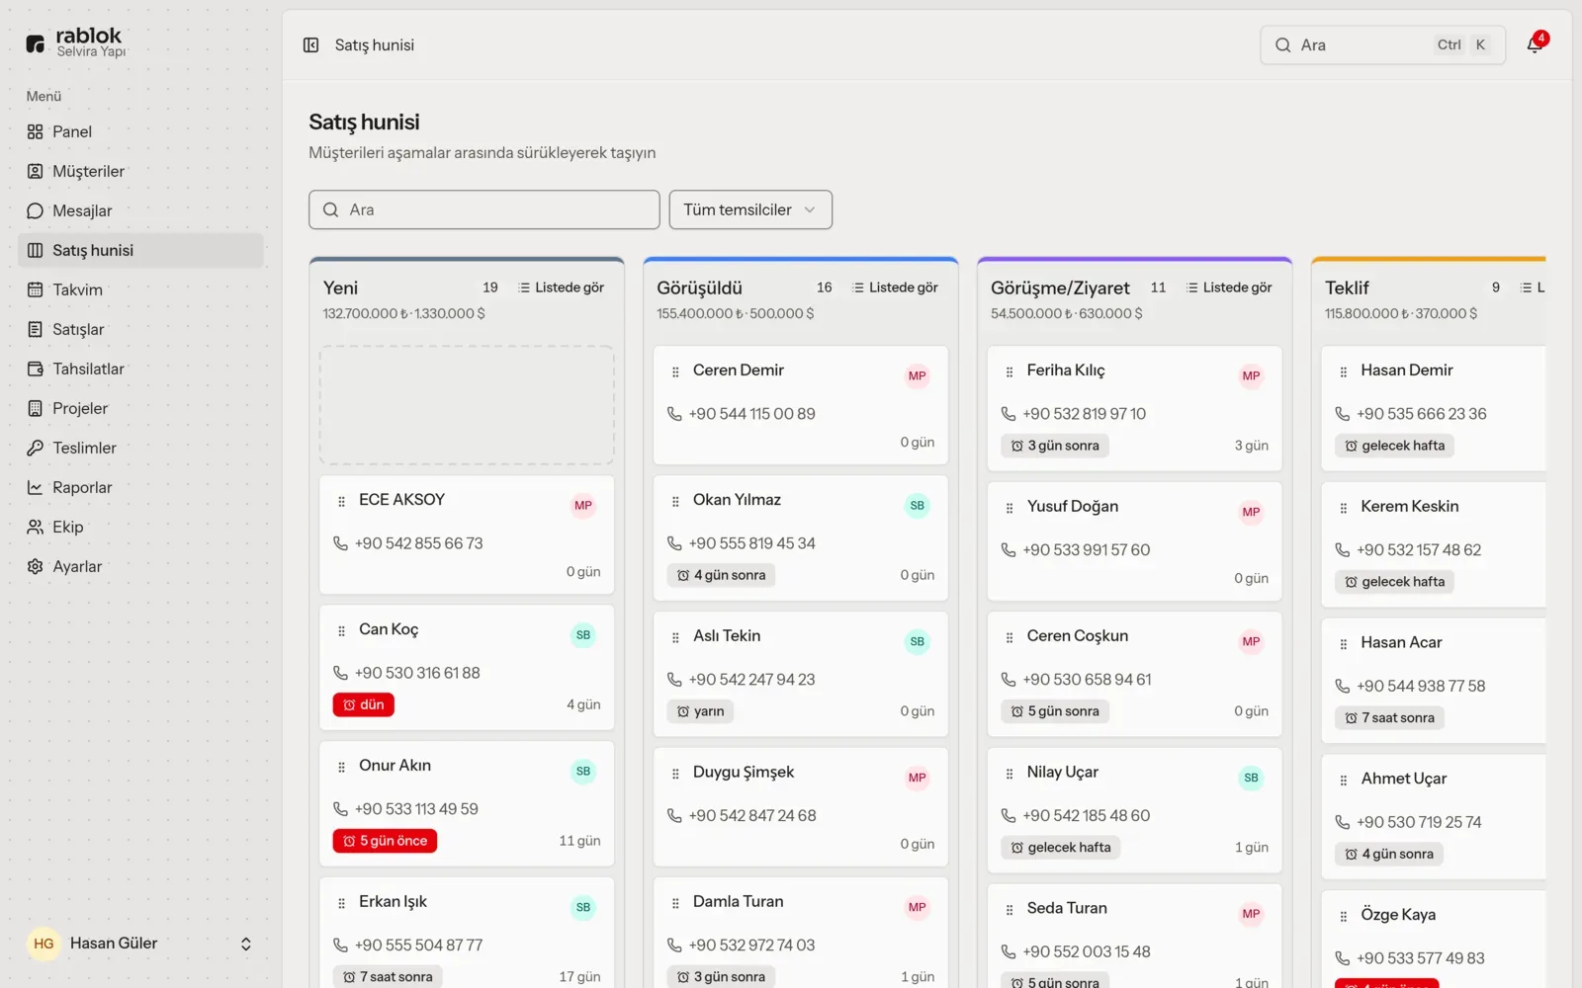Open Seda Turan customer card
The width and height of the screenshot is (1582, 988).
[1135, 937]
